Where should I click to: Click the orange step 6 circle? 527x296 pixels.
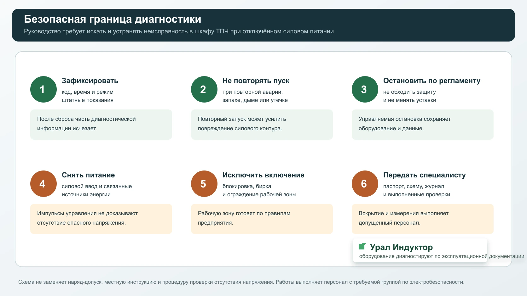pos(365,184)
